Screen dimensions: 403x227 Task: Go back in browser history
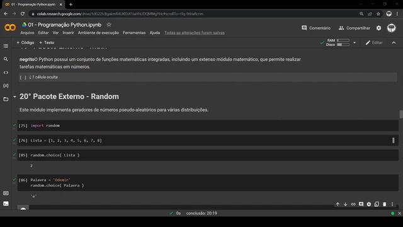[6, 14]
